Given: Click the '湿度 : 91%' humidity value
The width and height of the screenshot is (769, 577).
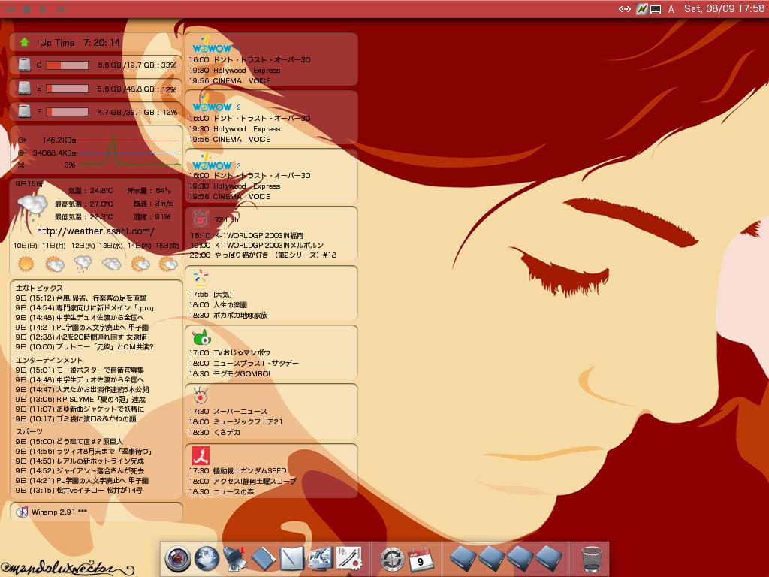Looking at the screenshot, I should (x=152, y=216).
